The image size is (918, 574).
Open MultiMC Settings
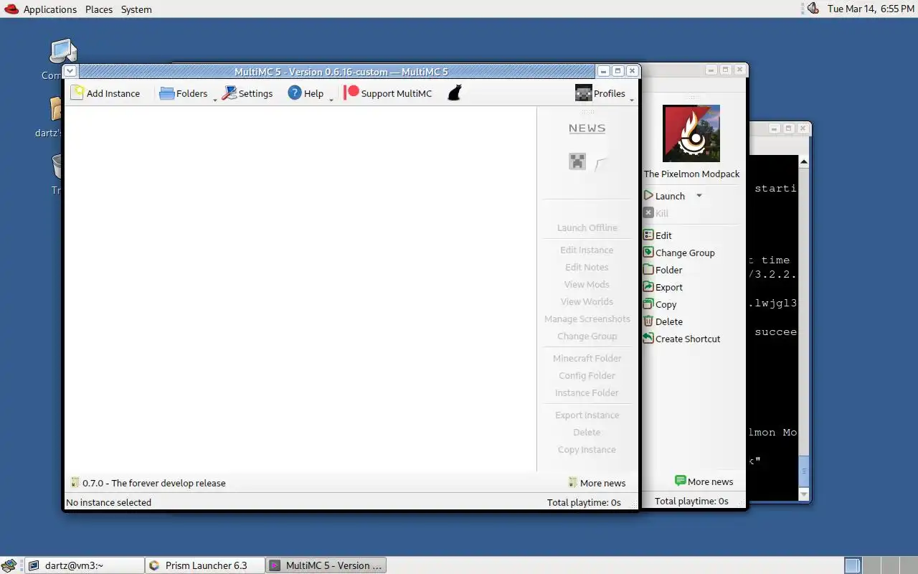247,93
